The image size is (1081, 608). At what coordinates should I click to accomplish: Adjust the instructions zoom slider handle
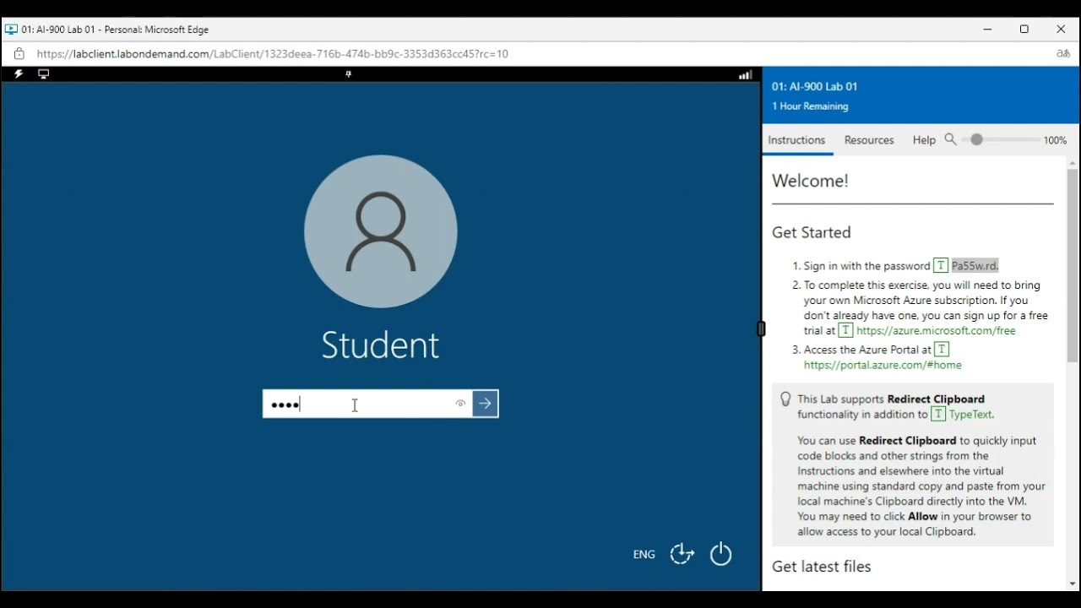coord(976,139)
